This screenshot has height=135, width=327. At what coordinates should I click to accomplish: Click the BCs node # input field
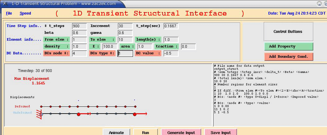pyautogui.click(x=79, y=53)
